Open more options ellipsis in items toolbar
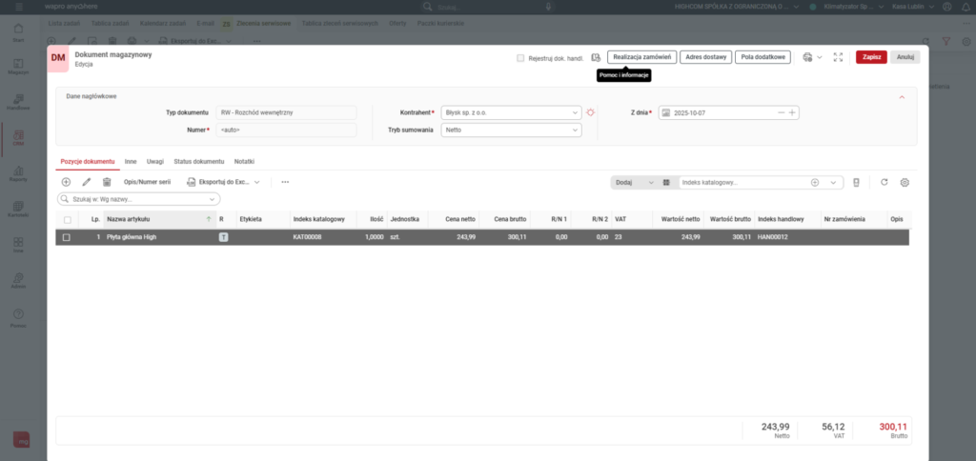Image resolution: width=976 pixels, height=461 pixels. tap(285, 182)
